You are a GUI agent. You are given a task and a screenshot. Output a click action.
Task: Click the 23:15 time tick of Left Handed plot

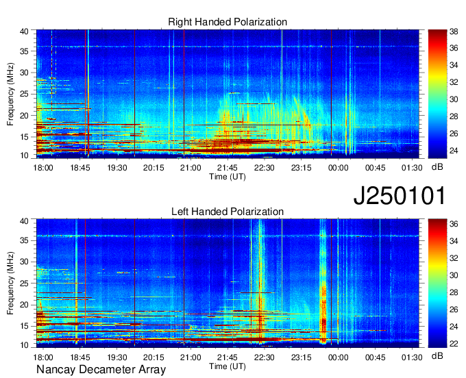[x=301, y=357]
